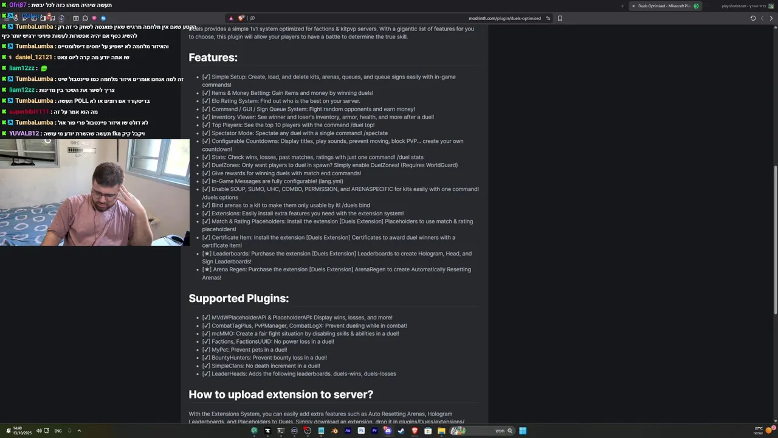The image size is (778, 438).
Task: Open Blender from the taskbar
Action: (x=334, y=431)
